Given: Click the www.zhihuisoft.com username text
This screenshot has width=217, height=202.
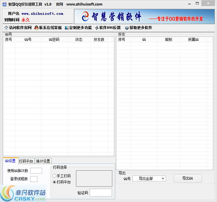Looking at the screenshot, I should pyautogui.click(x=42, y=14).
